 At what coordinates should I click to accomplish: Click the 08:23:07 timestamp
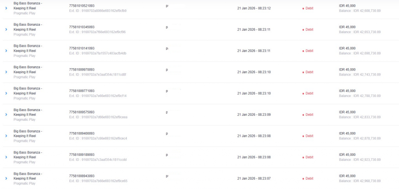pyautogui.click(x=254, y=178)
